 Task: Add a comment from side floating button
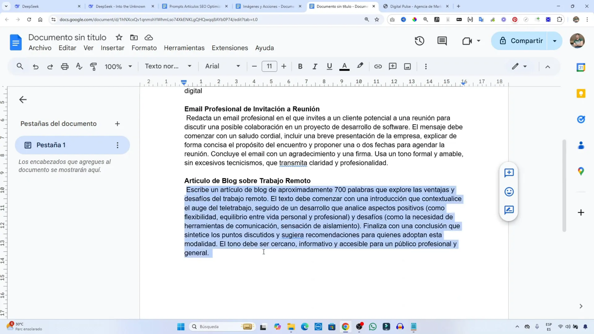pyautogui.click(x=509, y=173)
